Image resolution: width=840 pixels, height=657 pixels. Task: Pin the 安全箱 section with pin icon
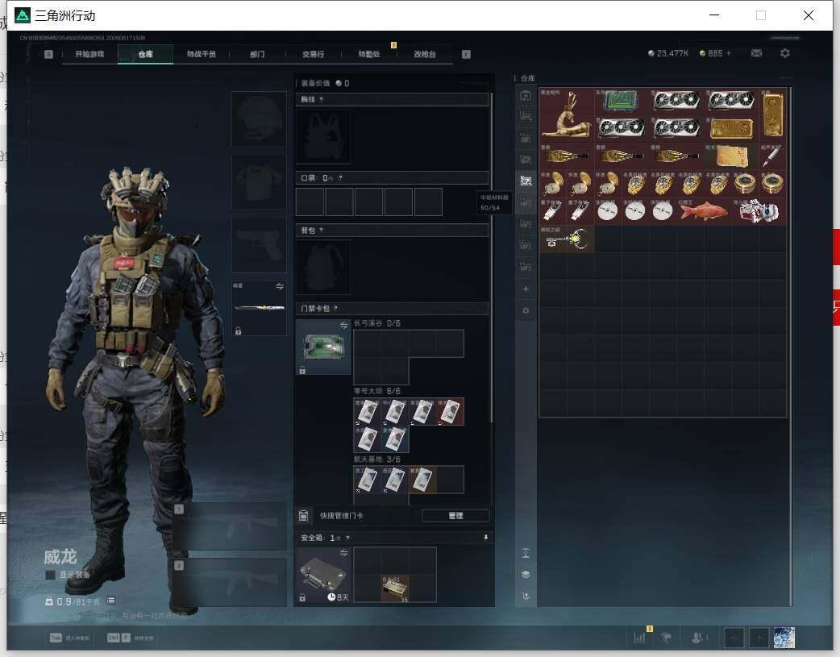click(486, 538)
